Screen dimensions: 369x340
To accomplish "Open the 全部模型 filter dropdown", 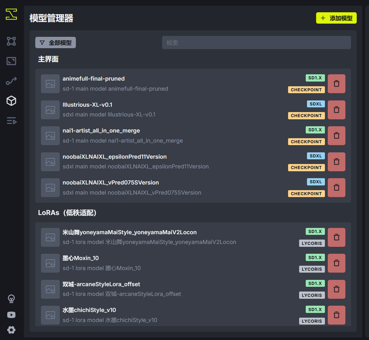I will point(55,43).
